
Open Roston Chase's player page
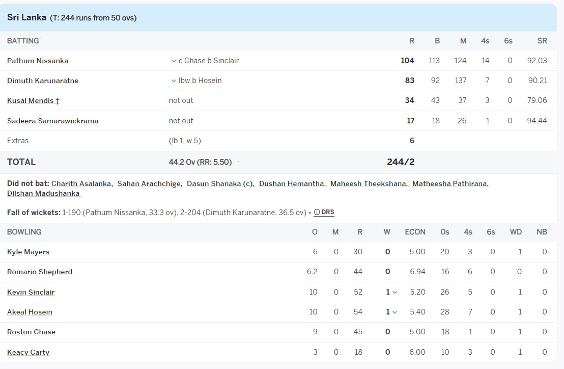31,332
